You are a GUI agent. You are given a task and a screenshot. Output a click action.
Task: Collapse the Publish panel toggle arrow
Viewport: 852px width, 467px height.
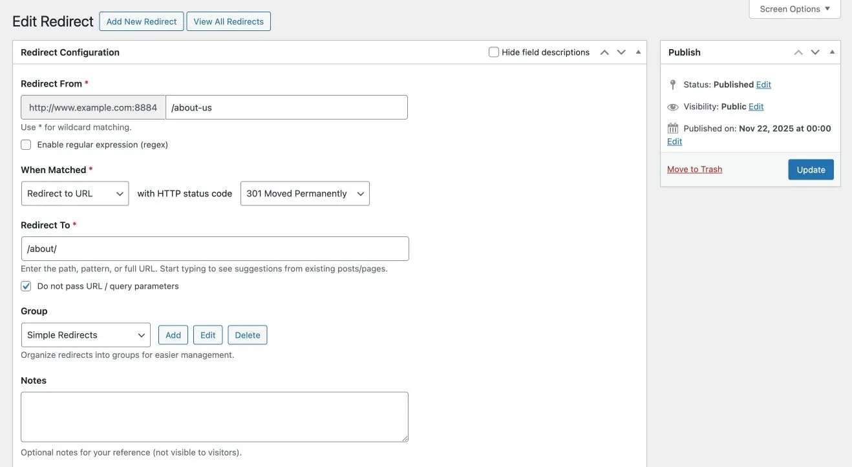pos(832,52)
